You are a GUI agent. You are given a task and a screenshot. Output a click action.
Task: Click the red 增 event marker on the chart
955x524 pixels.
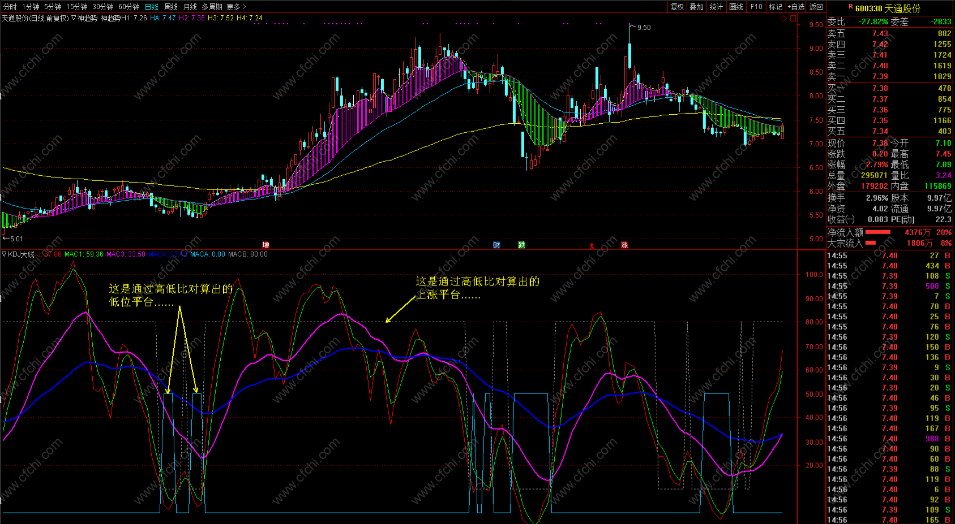[265, 245]
